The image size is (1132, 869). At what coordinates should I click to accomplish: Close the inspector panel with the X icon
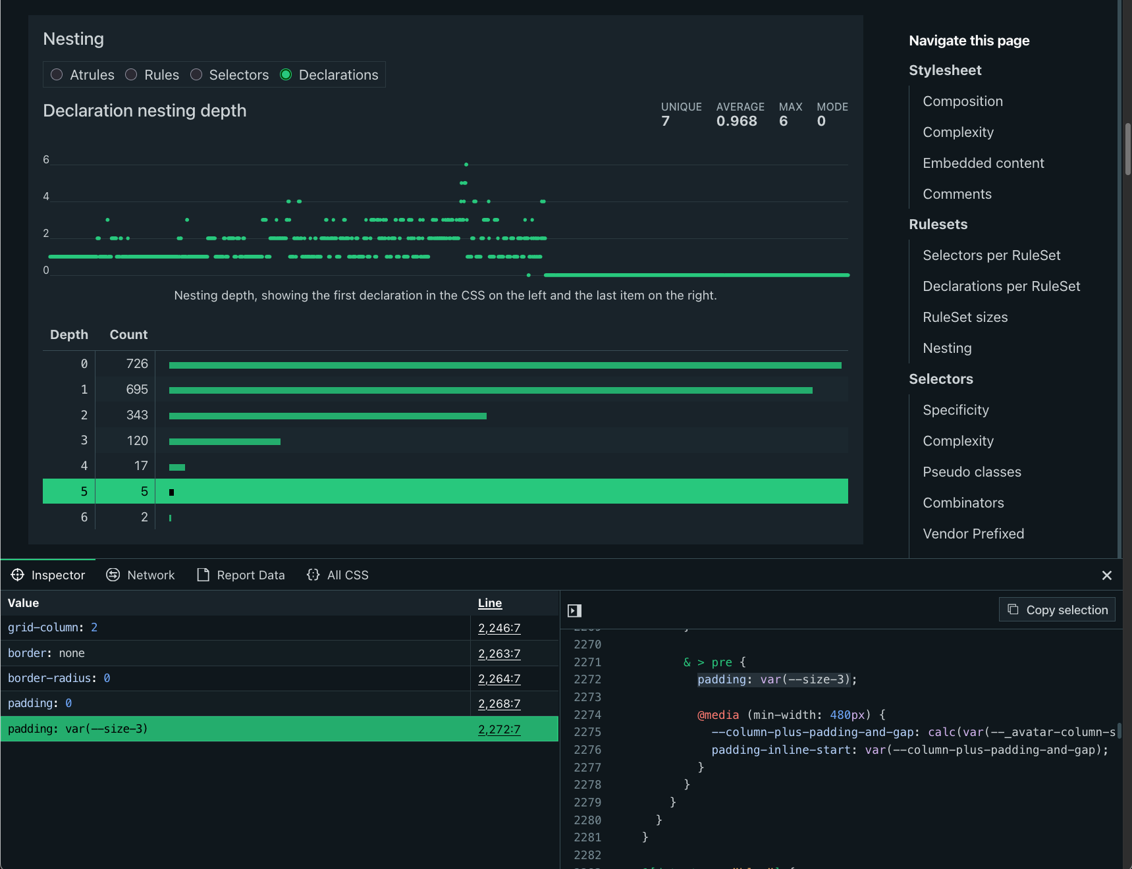[x=1107, y=575]
